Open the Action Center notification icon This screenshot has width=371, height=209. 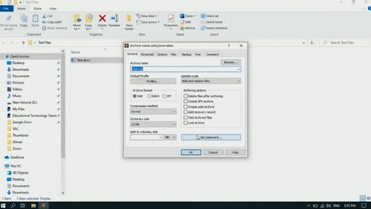(364, 206)
